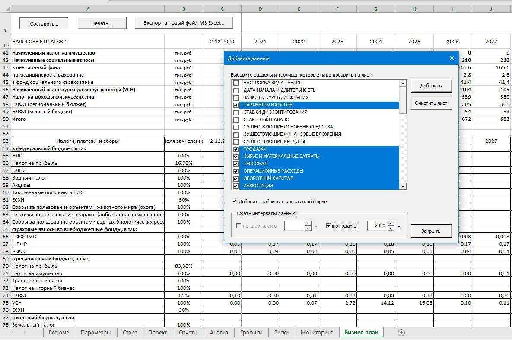Image resolution: width=512 pixels, height=340 pixels.
Task: Click the sections list scrollbar thumb
Action: pos(403,100)
